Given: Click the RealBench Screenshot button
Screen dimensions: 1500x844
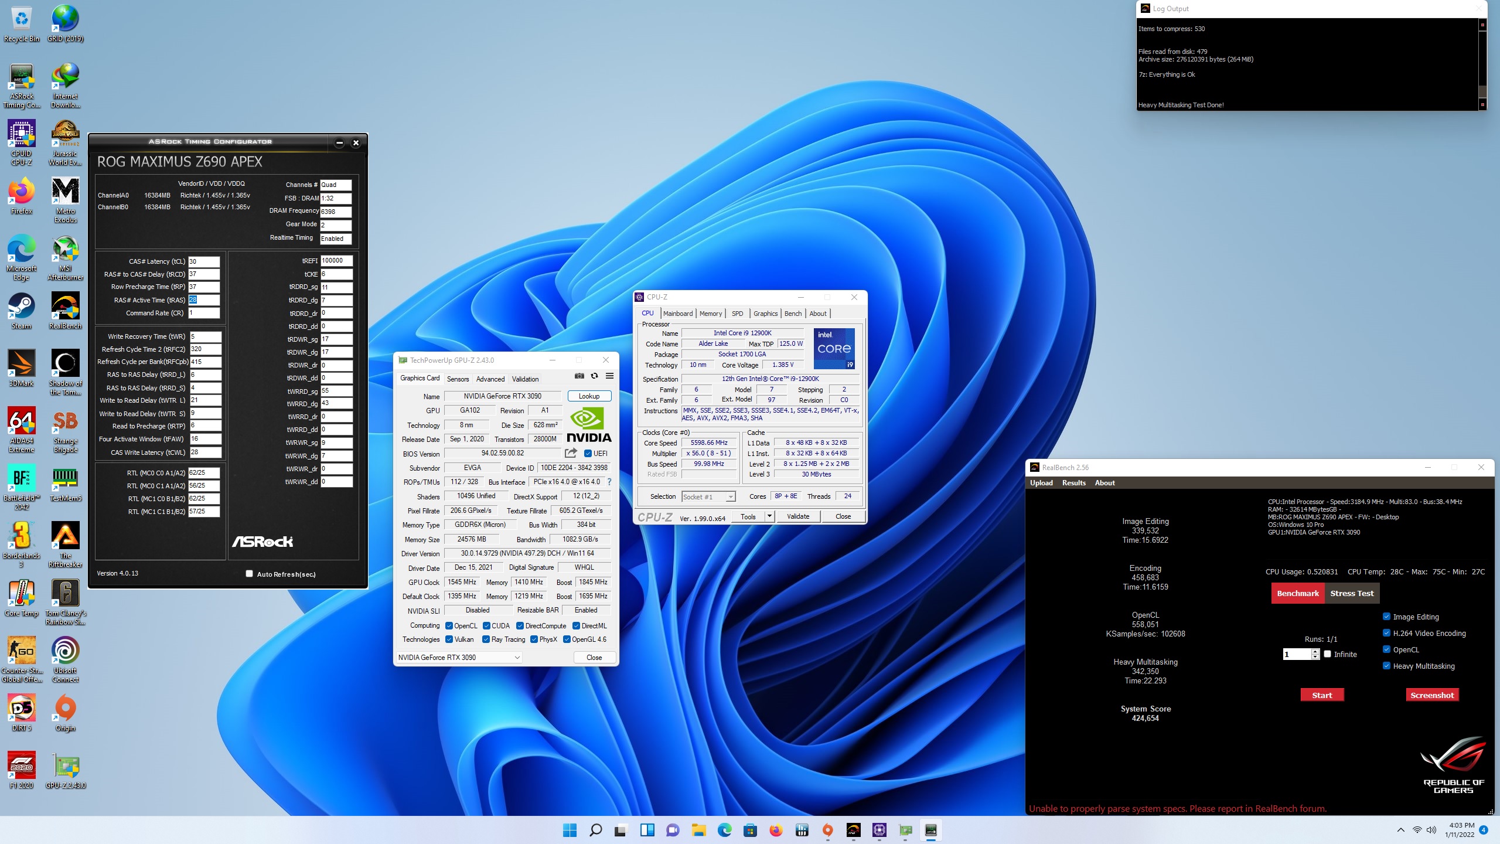Looking at the screenshot, I should pyautogui.click(x=1432, y=695).
